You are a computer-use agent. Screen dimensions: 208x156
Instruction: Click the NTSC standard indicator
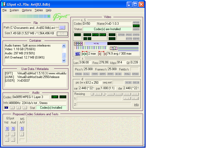[135, 74]
